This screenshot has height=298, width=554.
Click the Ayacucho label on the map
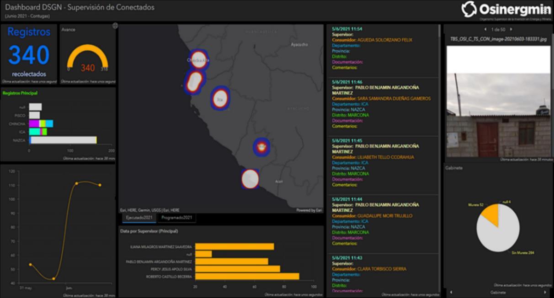pyautogui.click(x=299, y=45)
